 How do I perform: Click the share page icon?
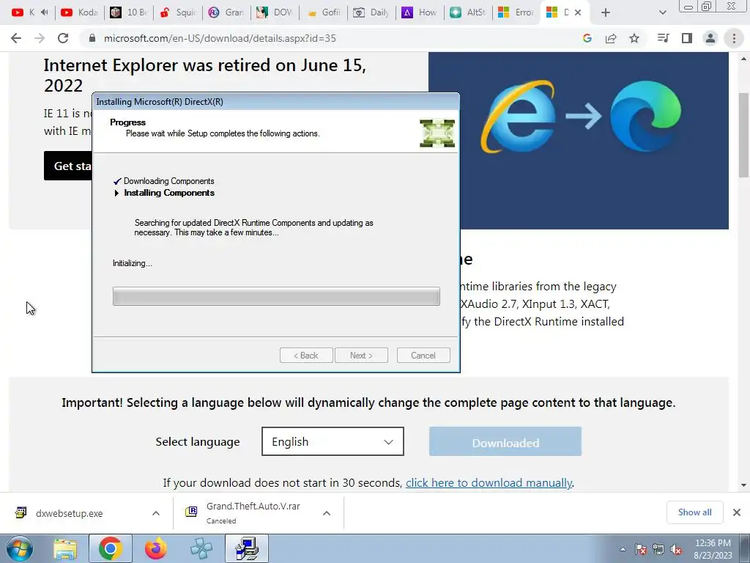click(611, 38)
